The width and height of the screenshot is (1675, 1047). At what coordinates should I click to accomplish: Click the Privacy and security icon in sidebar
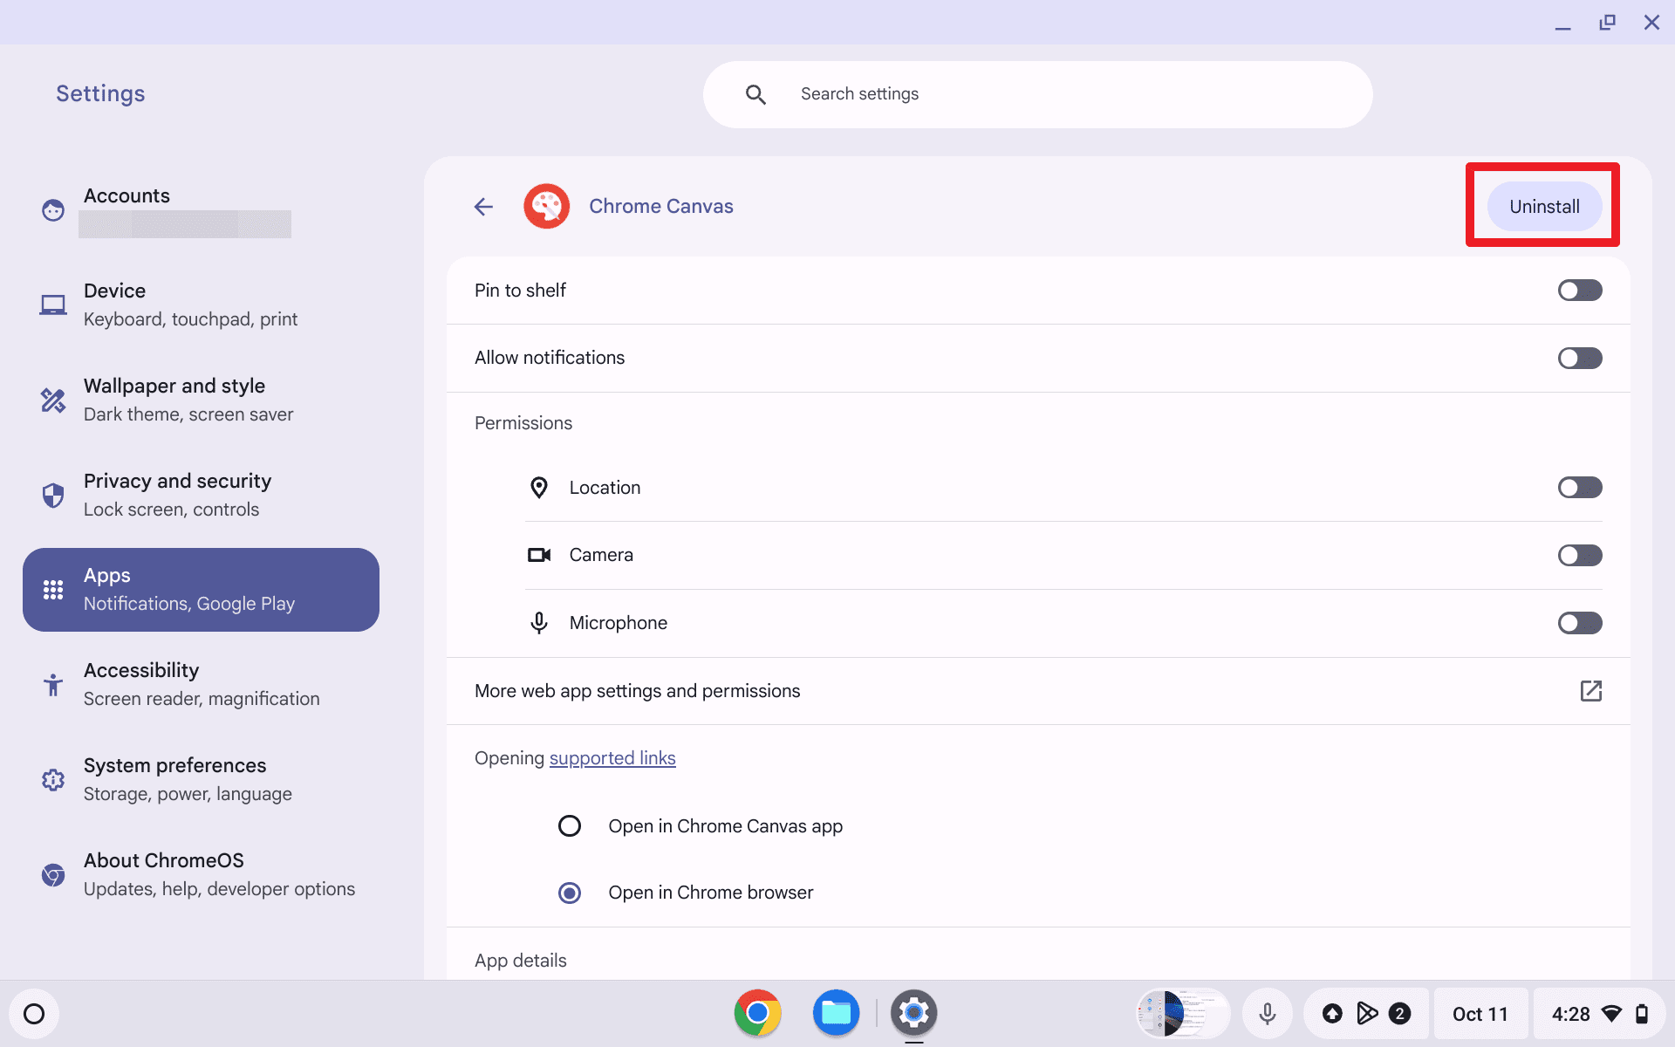(53, 495)
